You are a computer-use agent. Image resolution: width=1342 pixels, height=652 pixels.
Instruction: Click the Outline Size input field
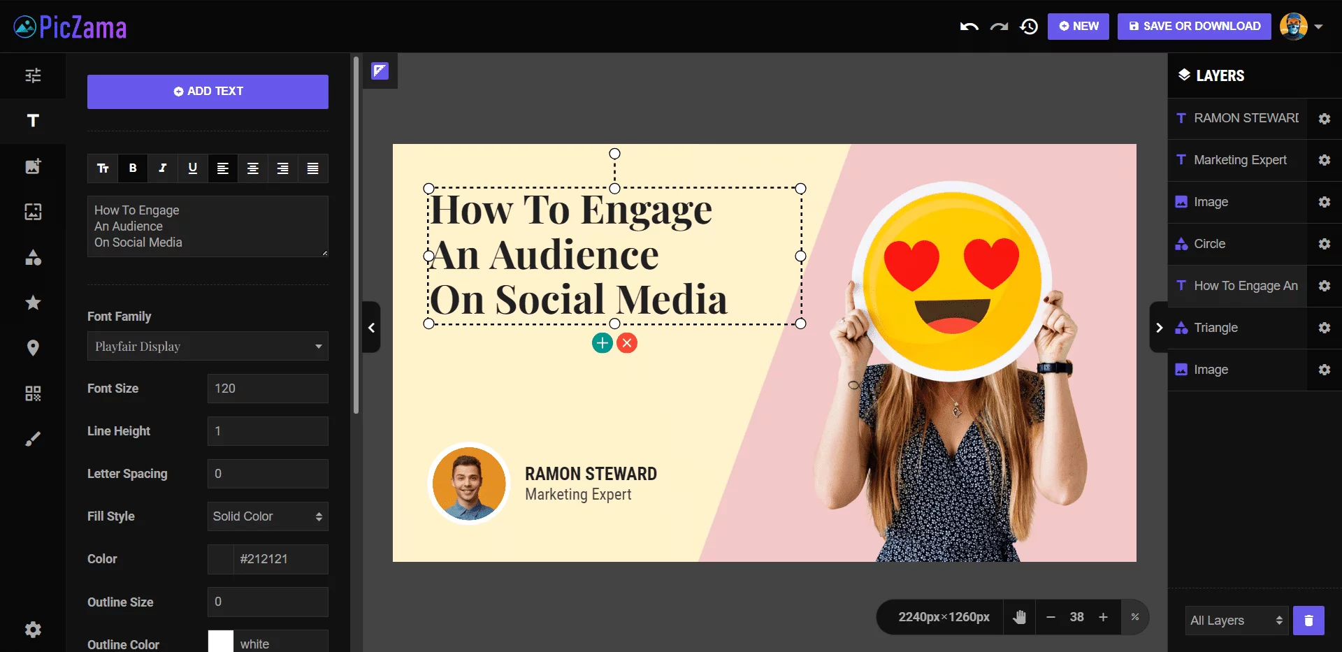[x=268, y=602]
